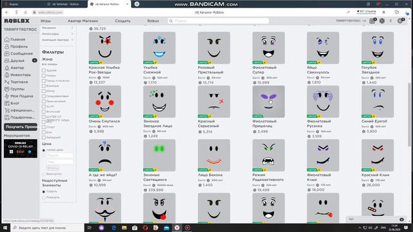The image size is (413, 232).
Task: Open new browser tab with plus icon
Action: coord(137,4)
